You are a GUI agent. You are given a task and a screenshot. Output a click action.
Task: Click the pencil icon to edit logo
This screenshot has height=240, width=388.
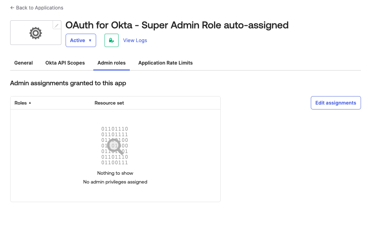[x=56, y=26]
